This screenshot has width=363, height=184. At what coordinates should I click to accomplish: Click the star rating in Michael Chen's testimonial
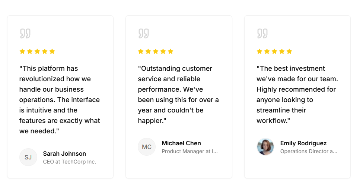coord(156,51)
